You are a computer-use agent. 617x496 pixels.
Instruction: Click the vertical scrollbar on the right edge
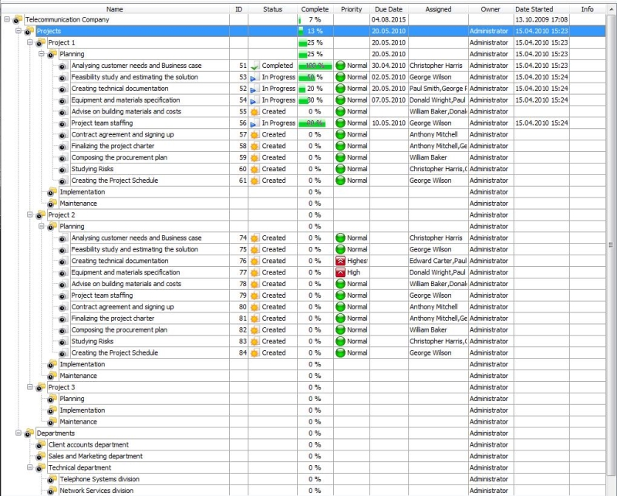click(x=612, y=244)
